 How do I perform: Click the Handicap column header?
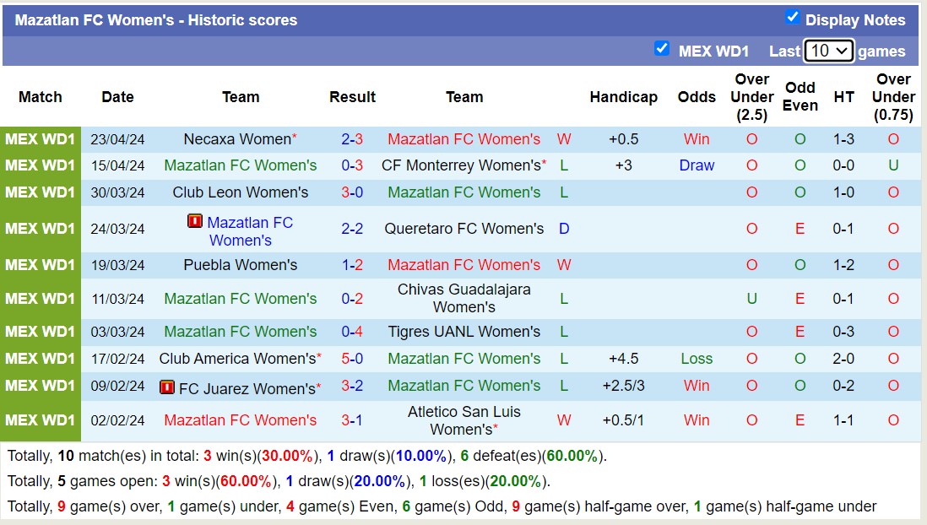pyautogui.click(x=623, y=97)
